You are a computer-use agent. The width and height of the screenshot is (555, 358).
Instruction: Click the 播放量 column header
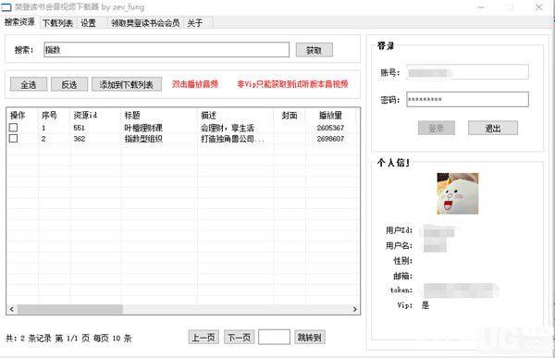click(330, 115)
